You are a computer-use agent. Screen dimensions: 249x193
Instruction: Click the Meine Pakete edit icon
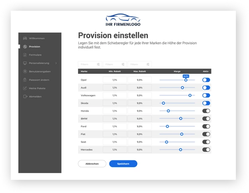pyautogui.click(x=25, y=88)
